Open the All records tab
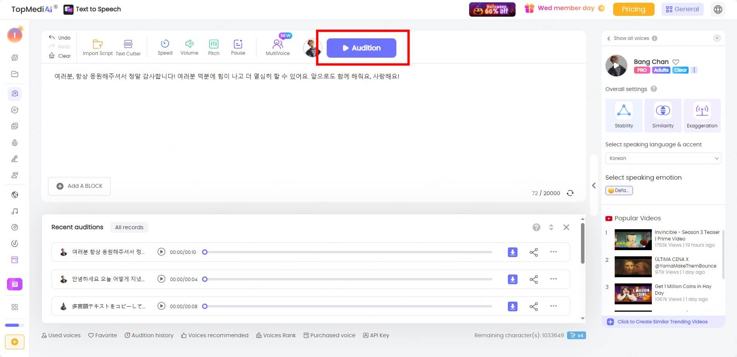Viewport: 737px width, 357px height. point(129,227)
